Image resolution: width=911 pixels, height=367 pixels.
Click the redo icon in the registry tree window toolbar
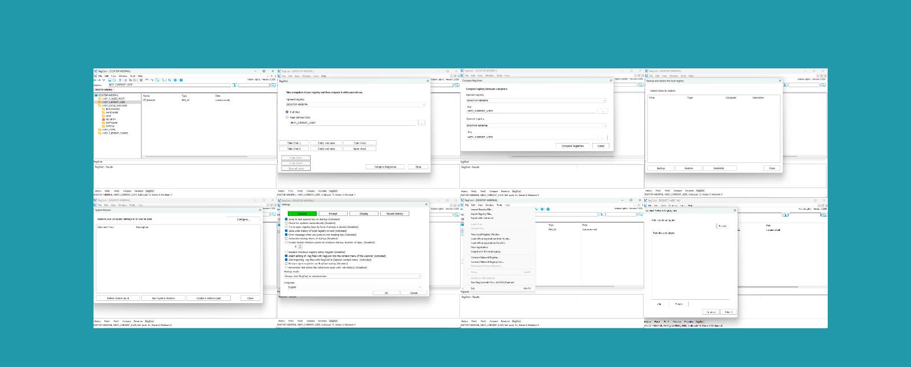tap(152, 80)
